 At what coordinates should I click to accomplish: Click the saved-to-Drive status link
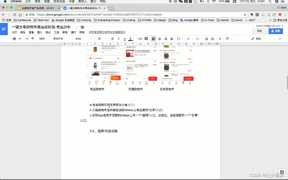(107, 32)
